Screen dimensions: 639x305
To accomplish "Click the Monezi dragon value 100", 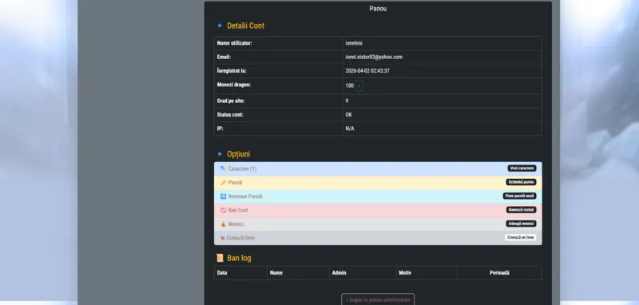I will click(x=349, y=86).
